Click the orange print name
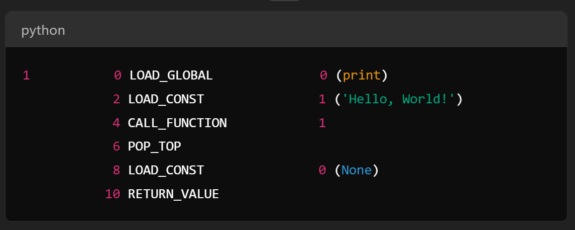 tap(362, 76)
